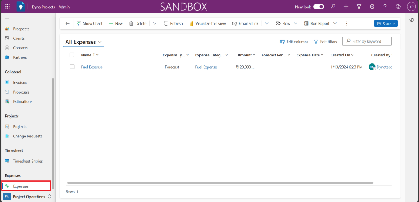Open Invoices in the sidebar
The height and width of the screenshot is (202, 419).
20,83
